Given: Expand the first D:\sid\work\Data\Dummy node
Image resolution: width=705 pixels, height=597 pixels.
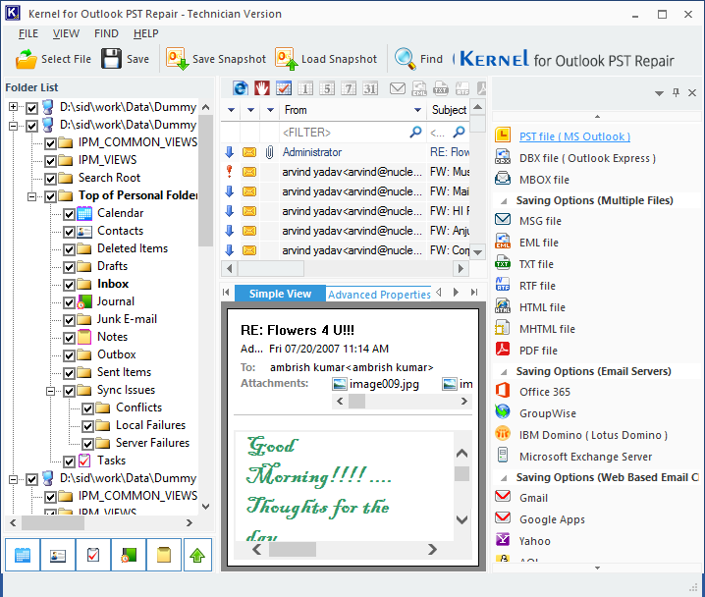Looking at the screenshot, I should (x=13, y=107).
